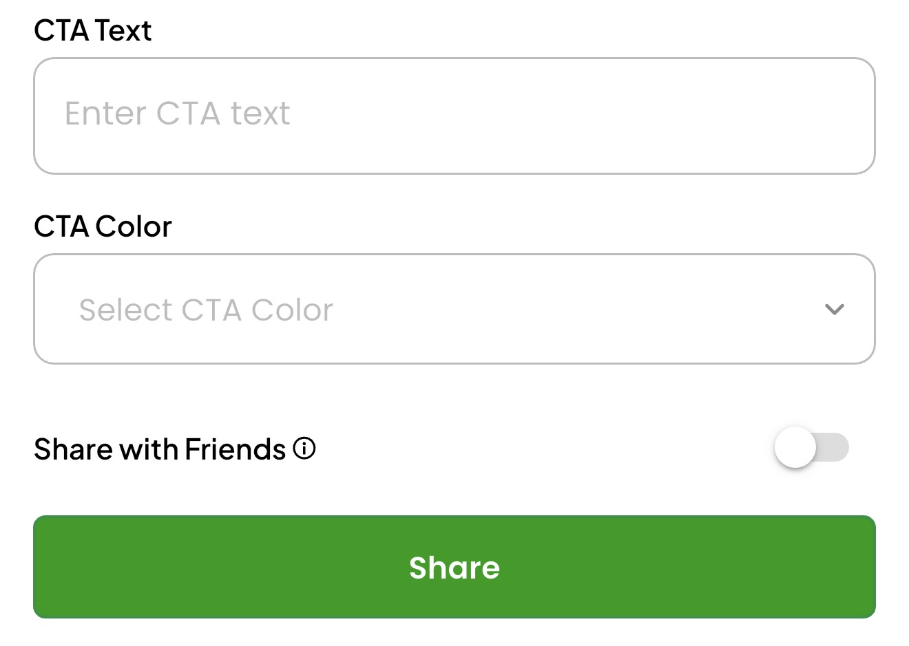This screenshot has width=909, height=646.
Task: Focus the Enter CTA text input field
Action: [x=454, y=116]
